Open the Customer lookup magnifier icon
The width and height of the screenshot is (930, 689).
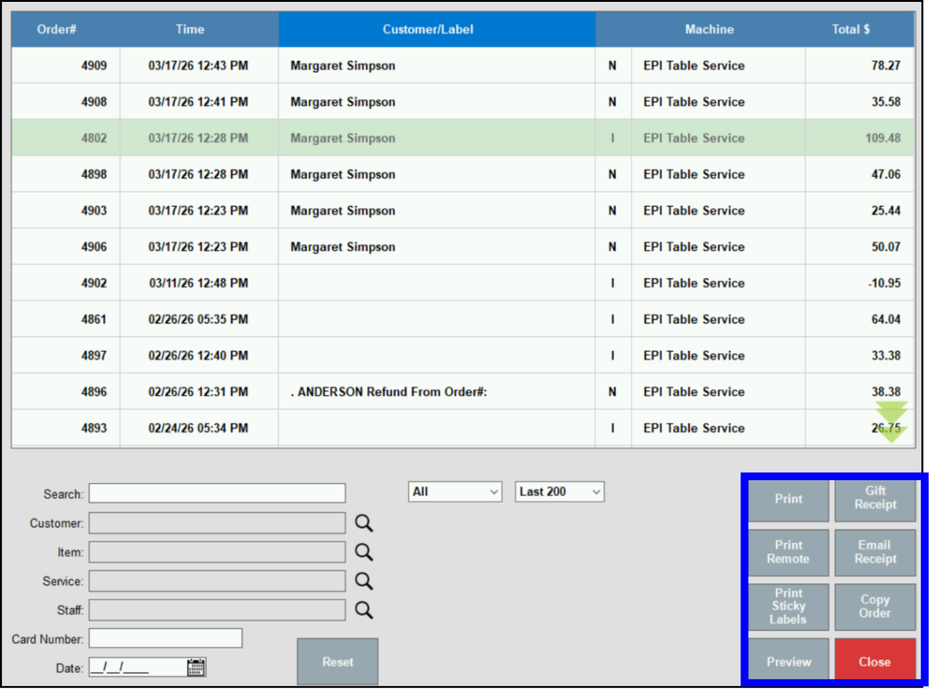364,523
